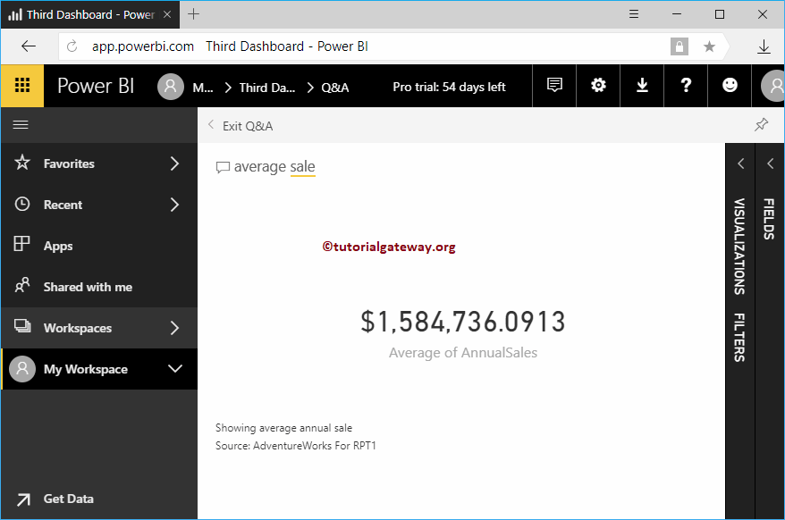Viewport: 785px width, 520px height.
Task: Collapse the navigation pane with the hamburger icon
Action: pyautogui.click(x=22, y=125)
